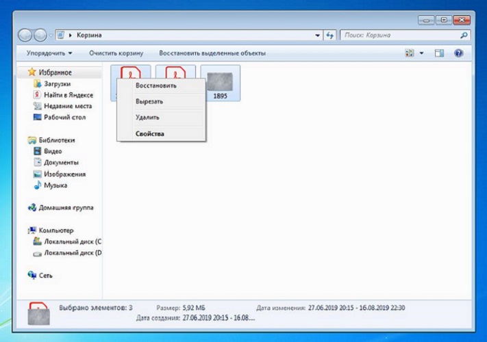Click the Видео film icon

37,151
